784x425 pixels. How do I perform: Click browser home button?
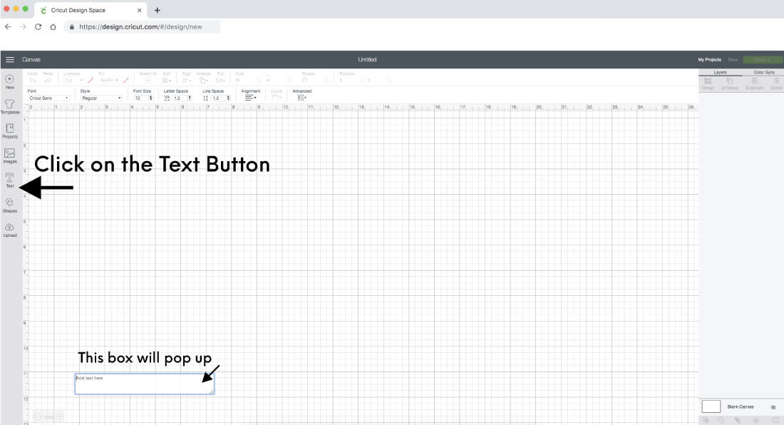point(53,27)
